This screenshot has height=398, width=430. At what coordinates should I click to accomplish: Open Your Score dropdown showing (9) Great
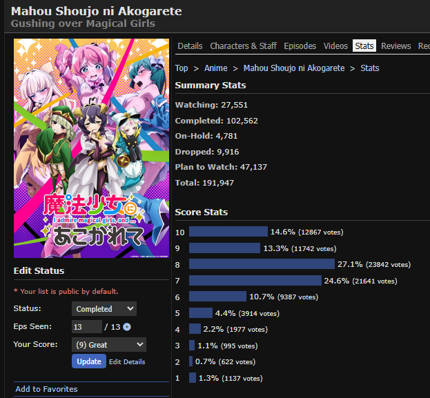coord(109,345)
